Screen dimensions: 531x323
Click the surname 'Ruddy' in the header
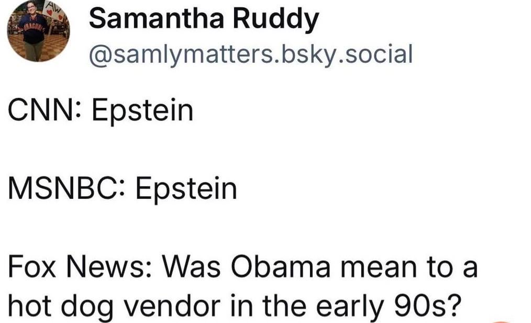click(x=276, y=19)
